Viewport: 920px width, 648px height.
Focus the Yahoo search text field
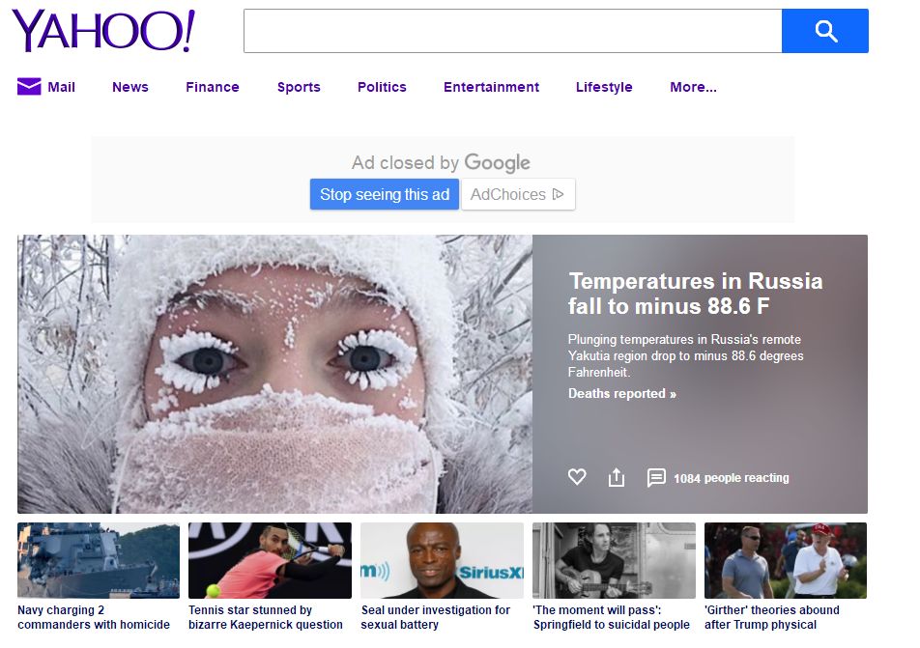[513, 31]
